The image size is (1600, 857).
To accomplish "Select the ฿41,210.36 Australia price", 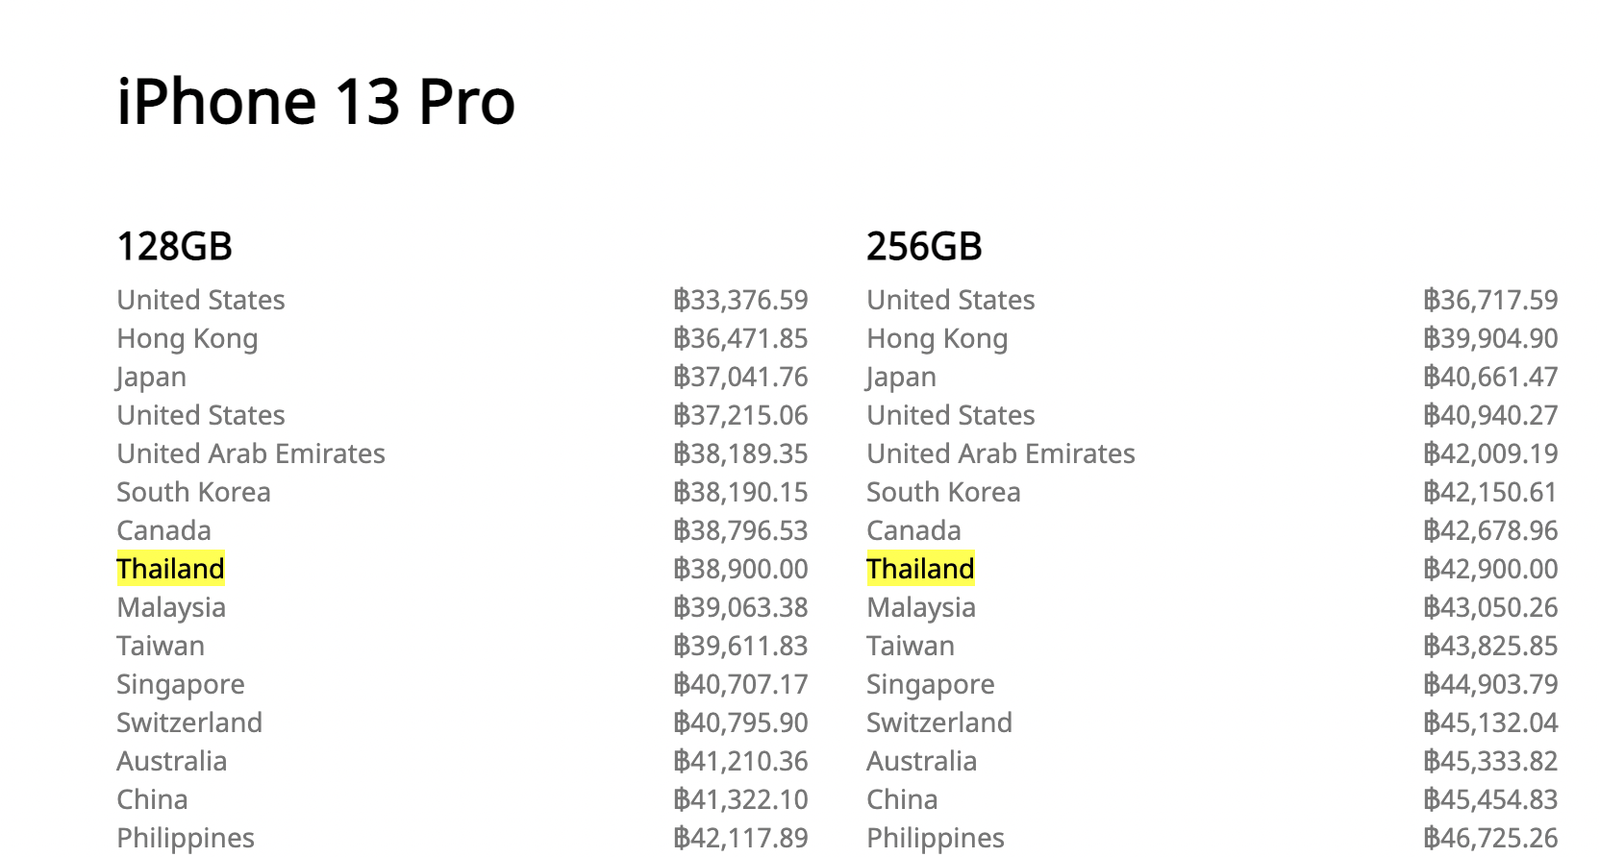I will pos(740,761).
